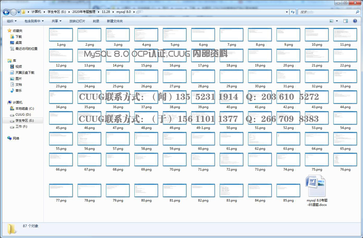Select 计算机 in the address path
Viewport: 363px width, 238px height.
click(x=36, y=12)
